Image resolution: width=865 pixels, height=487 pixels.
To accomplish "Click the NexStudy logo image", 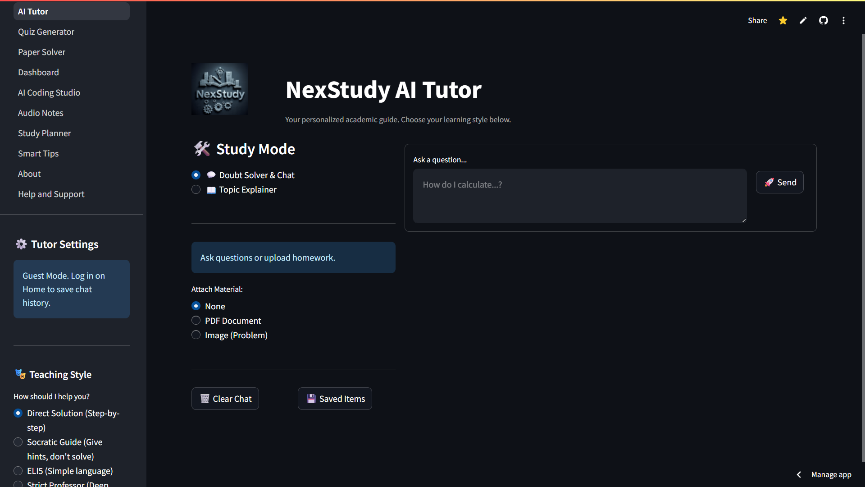I will pos(219,88).
